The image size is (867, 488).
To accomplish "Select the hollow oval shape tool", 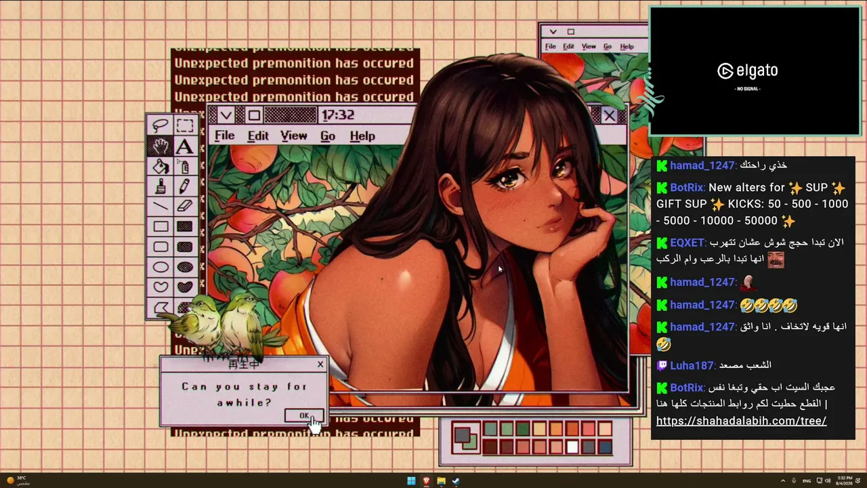I will pos(161,267).
